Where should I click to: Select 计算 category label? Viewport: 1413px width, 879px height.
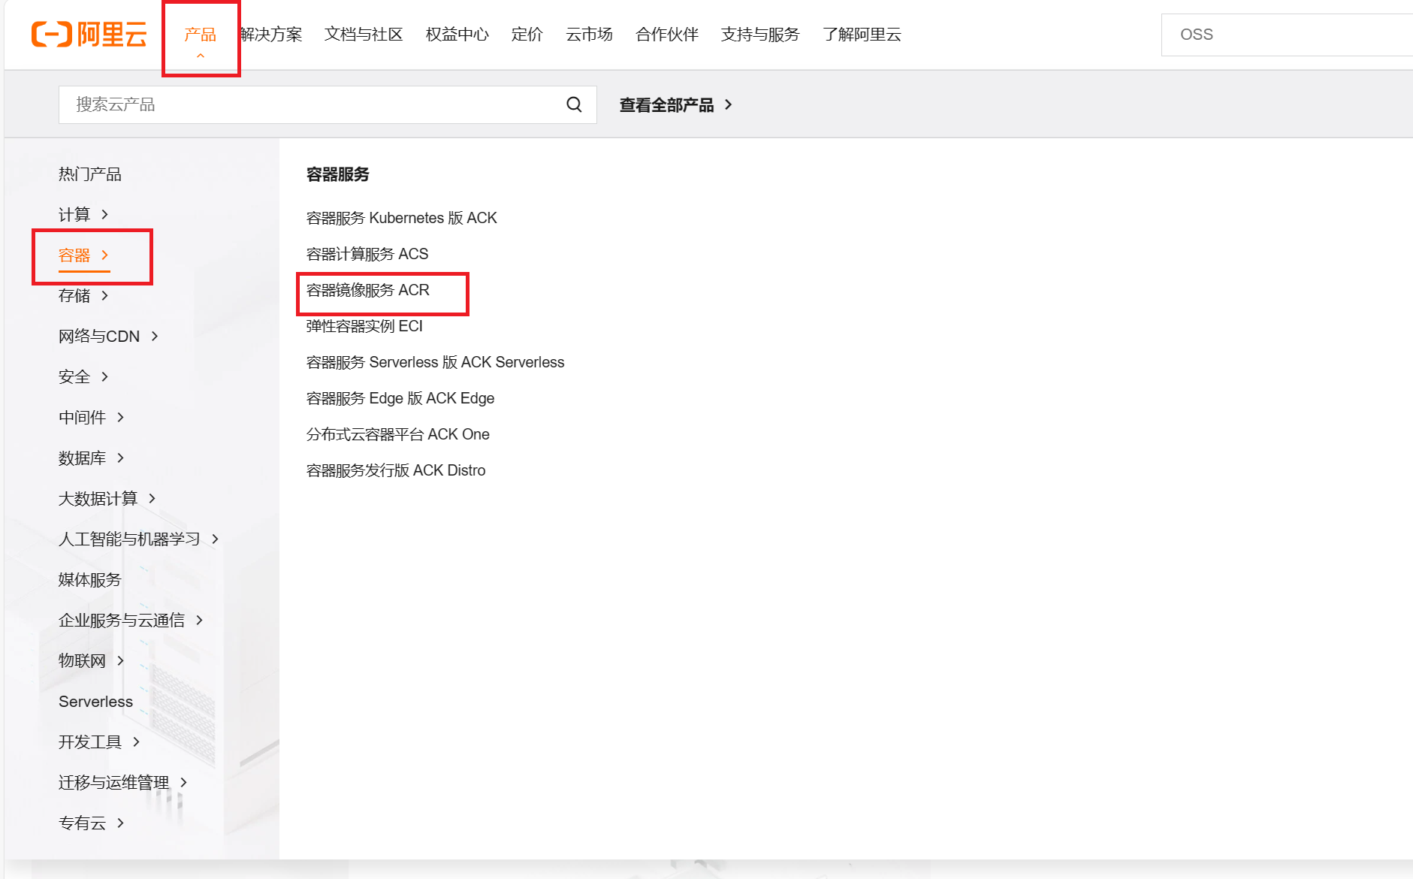click(74, 215)
